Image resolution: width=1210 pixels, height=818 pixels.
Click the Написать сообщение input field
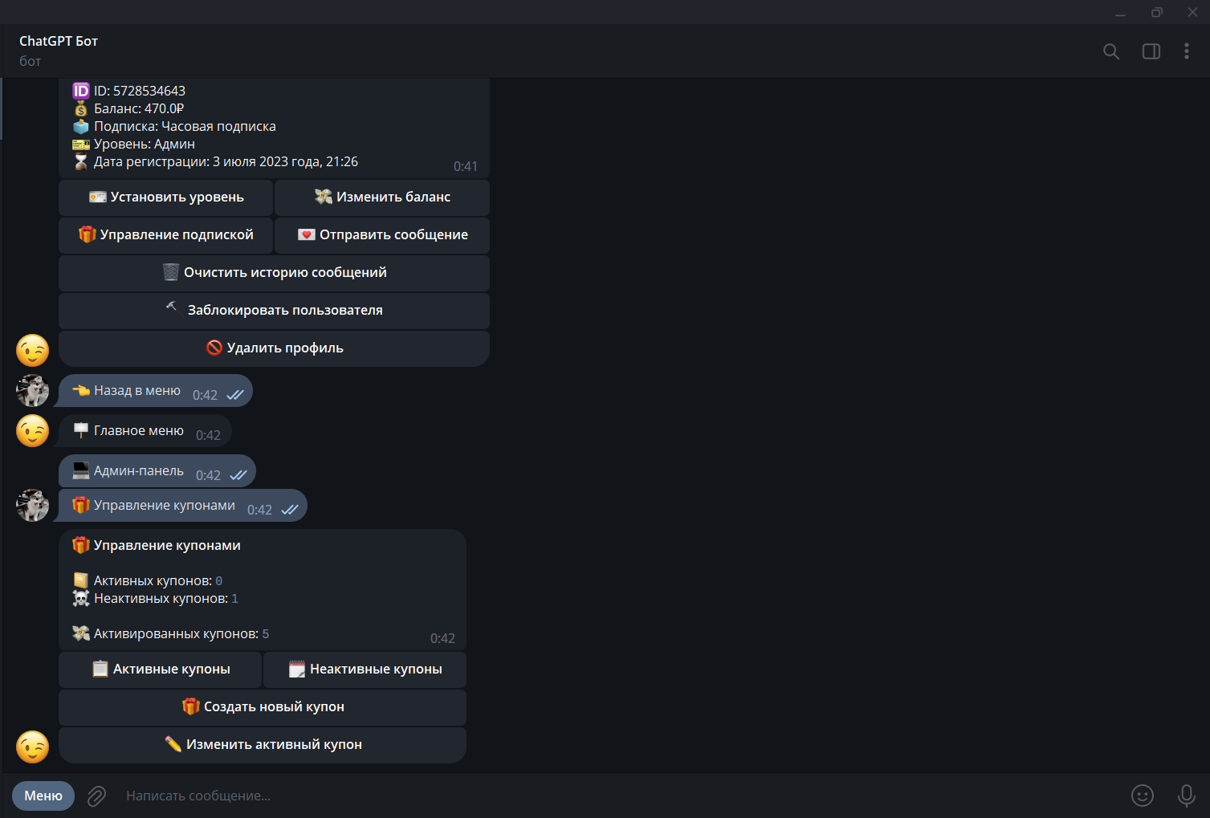click(562, 796)
